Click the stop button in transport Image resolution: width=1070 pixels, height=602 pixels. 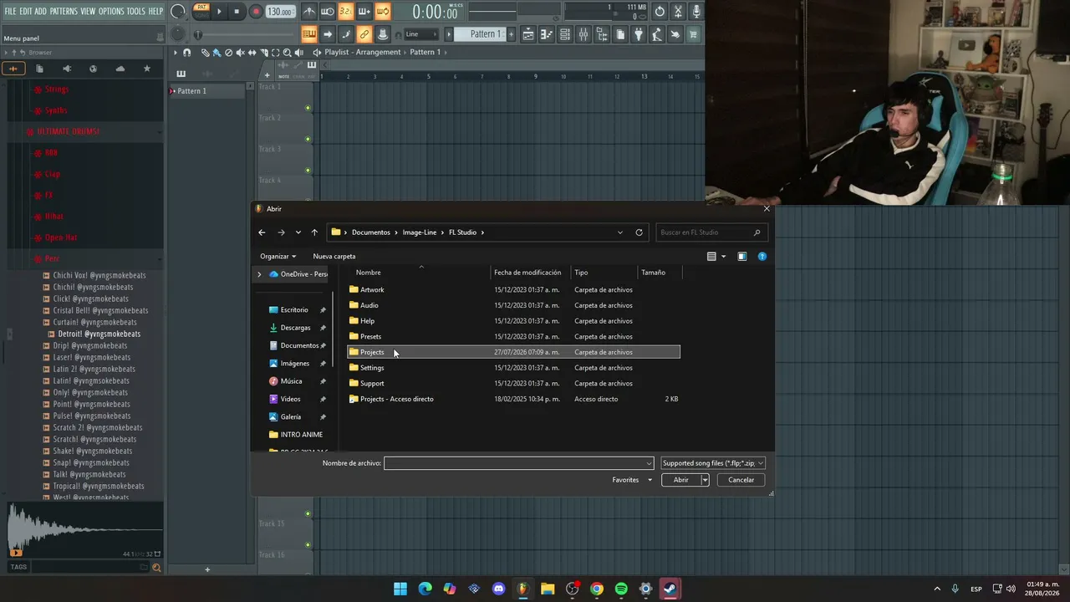click(x=237, y=12)
